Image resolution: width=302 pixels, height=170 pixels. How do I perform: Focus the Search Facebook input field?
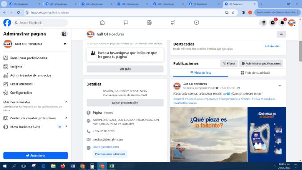(40, 23)
